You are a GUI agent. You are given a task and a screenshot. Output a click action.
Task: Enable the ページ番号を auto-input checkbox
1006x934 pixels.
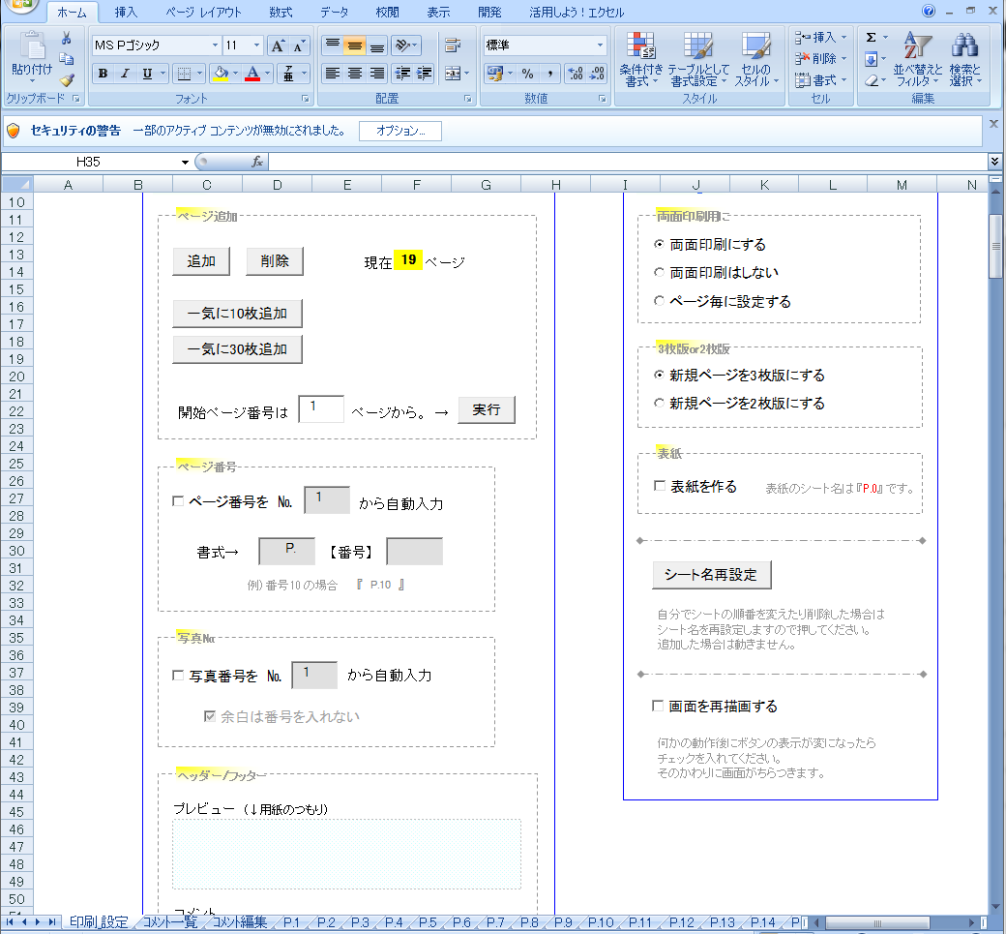[177, 501]
